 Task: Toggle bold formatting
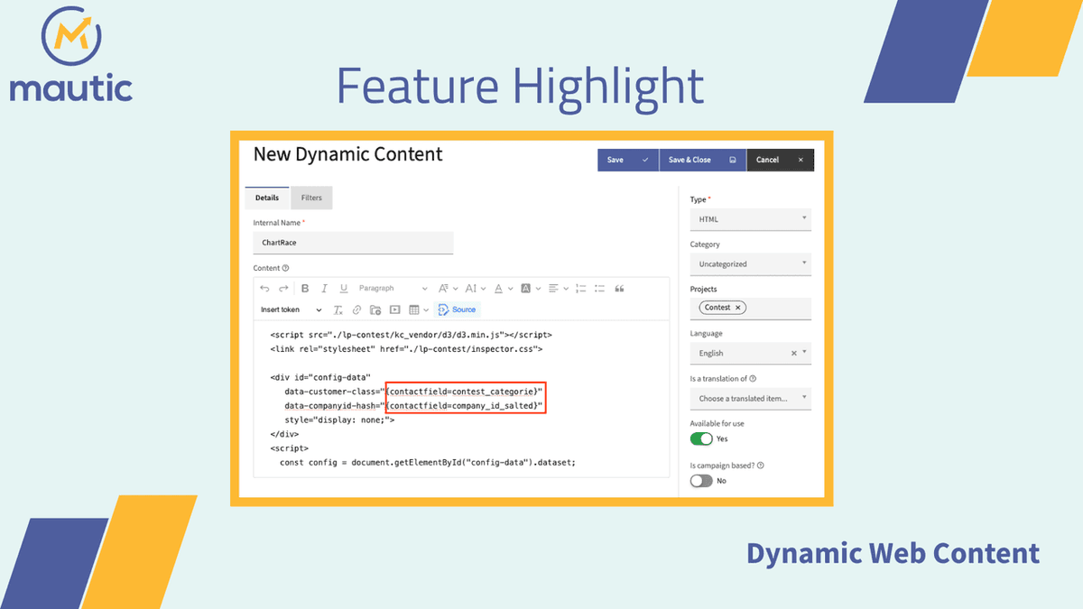pyautogui.click(x=305, y=289)
